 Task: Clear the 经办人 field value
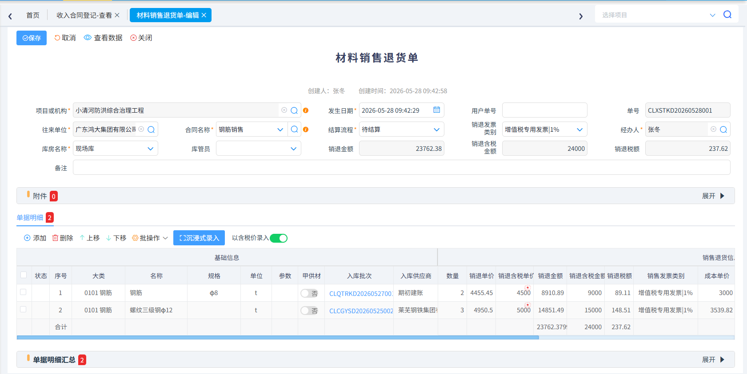[x=714, y=129]
